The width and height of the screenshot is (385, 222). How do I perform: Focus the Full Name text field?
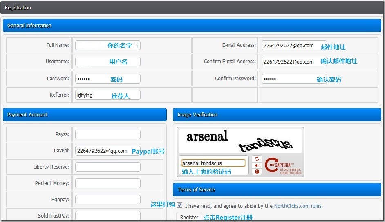107,45
